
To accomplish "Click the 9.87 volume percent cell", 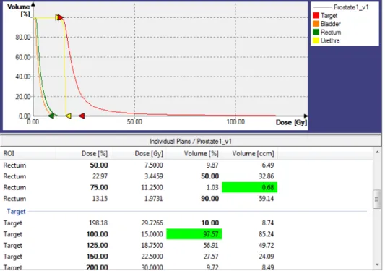I will click(212, 165).
